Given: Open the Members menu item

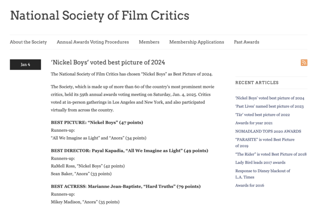Looking at the screenshot, I should coord(149,42).
